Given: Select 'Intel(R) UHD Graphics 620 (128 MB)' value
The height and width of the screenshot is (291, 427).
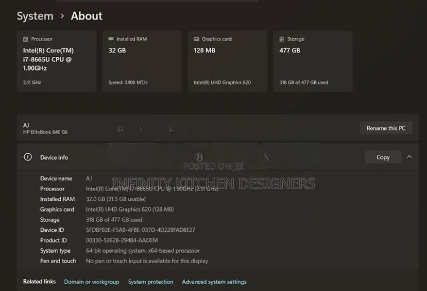Looking at the screenshot, I should [130, 210].
